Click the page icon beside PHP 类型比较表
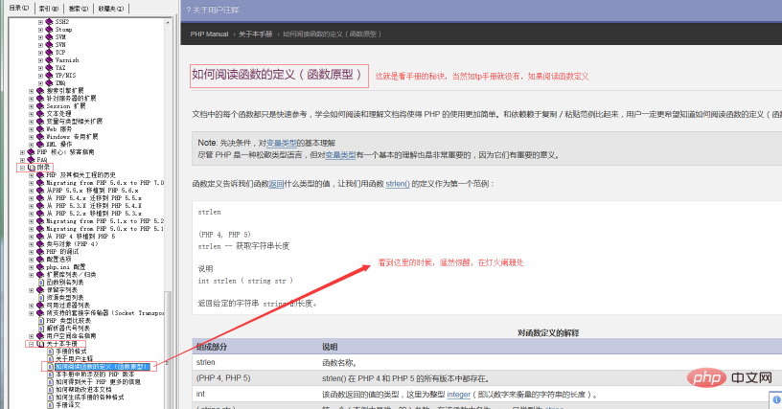Image resolution: width=782 pixels, height=409 pixels. pyautogui.click(x=41, y=321)
